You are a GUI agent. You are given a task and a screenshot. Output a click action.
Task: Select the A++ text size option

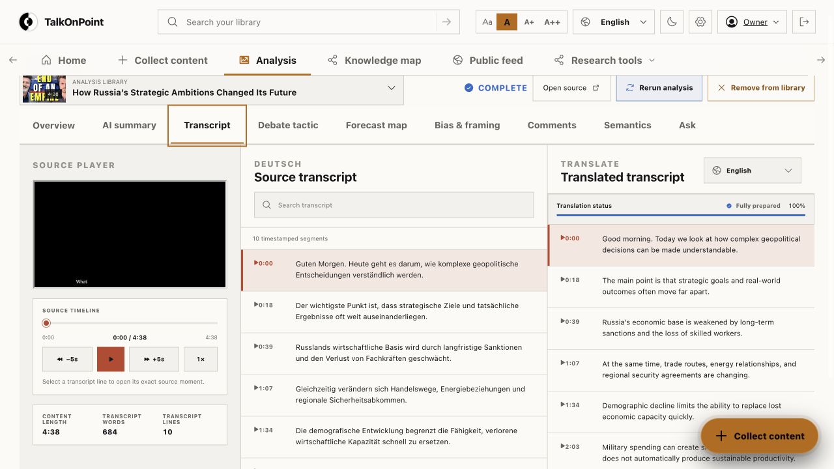(x=552, y=22)
